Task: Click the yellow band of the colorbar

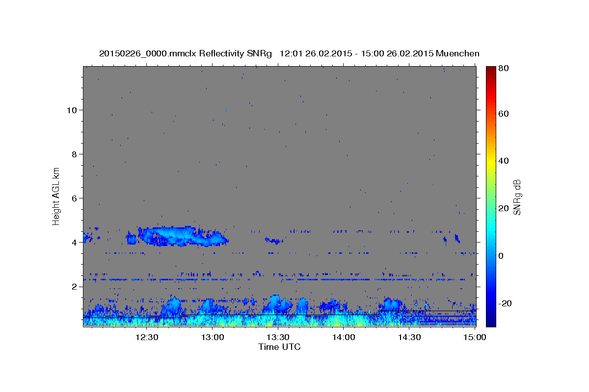Action: click(x=490, y=162)
